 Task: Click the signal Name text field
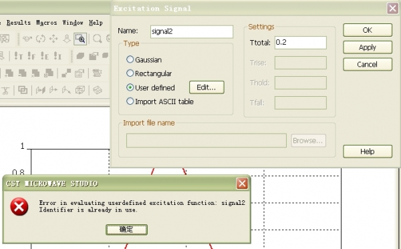(192, 31)
